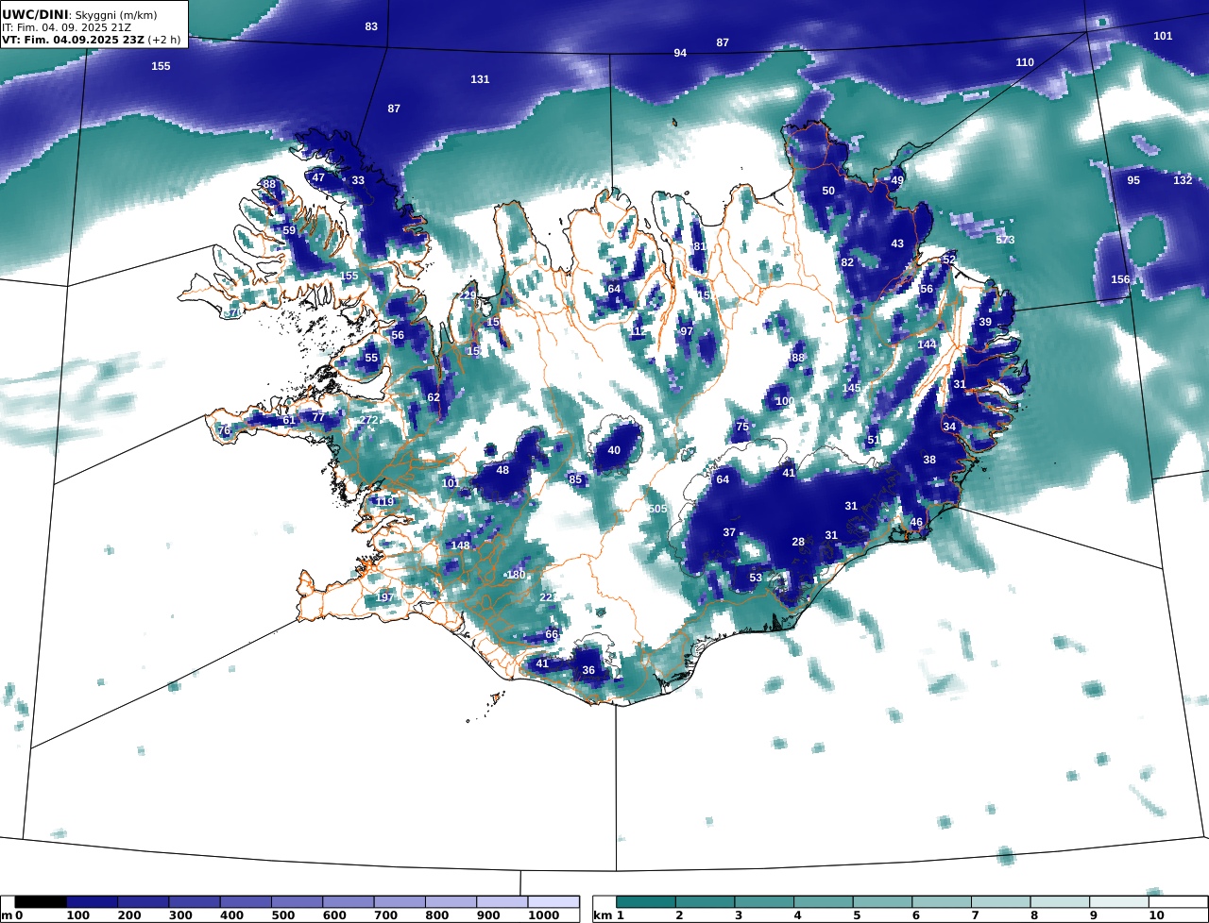Click the pale lavender 900–1000 m legend swatch

[x=502, y=902]
